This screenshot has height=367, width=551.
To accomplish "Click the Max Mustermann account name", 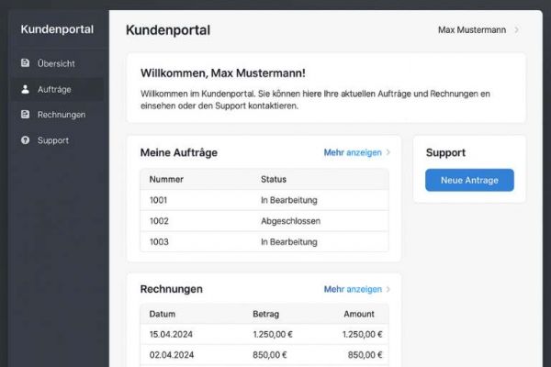I will tap(471, 30).
